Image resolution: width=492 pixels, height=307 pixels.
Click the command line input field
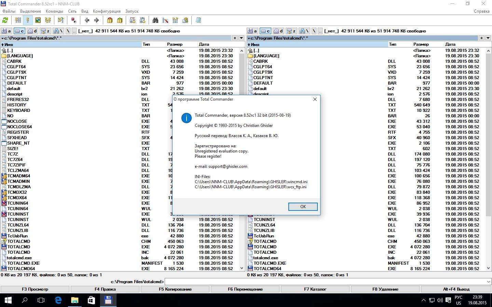click(x=325, y=281)
